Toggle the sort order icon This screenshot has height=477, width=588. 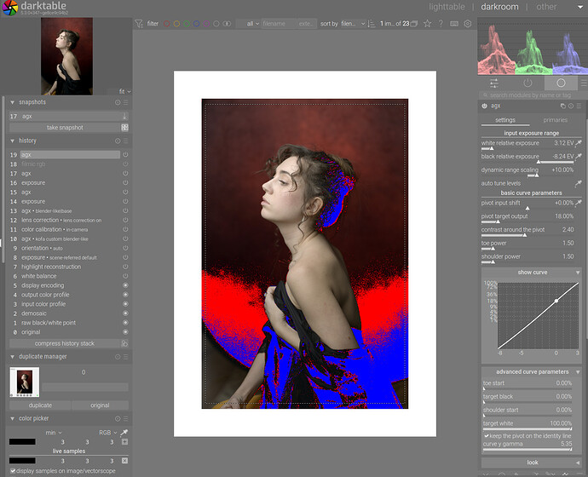[373, 24]
